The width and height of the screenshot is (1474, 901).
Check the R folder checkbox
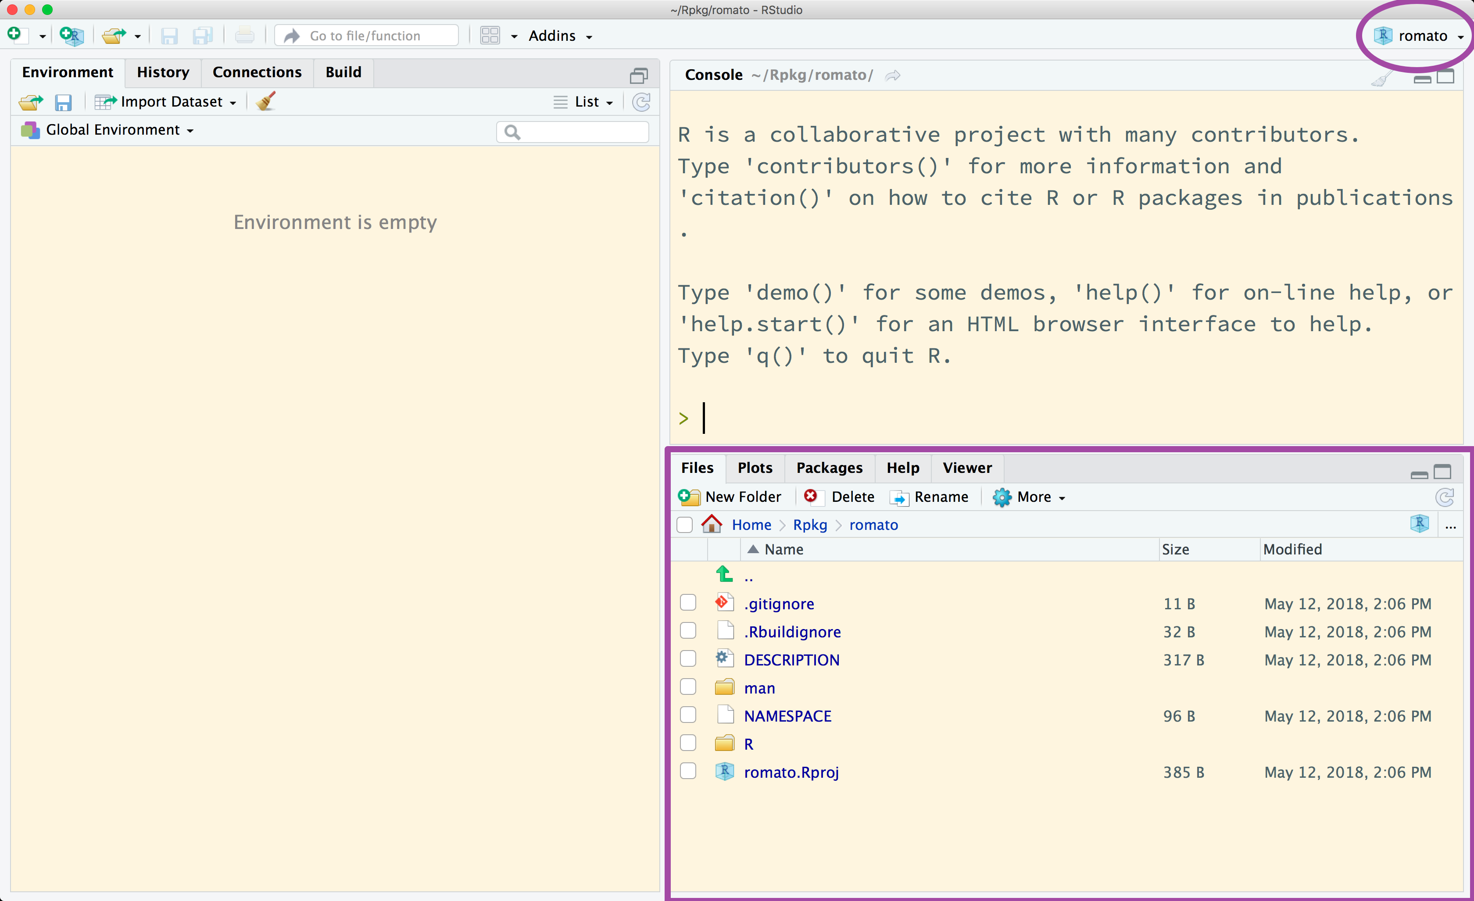pos(688,743)
